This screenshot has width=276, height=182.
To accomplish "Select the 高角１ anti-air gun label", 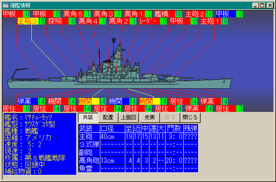I will pyautogui.click(x=133, y=14).
